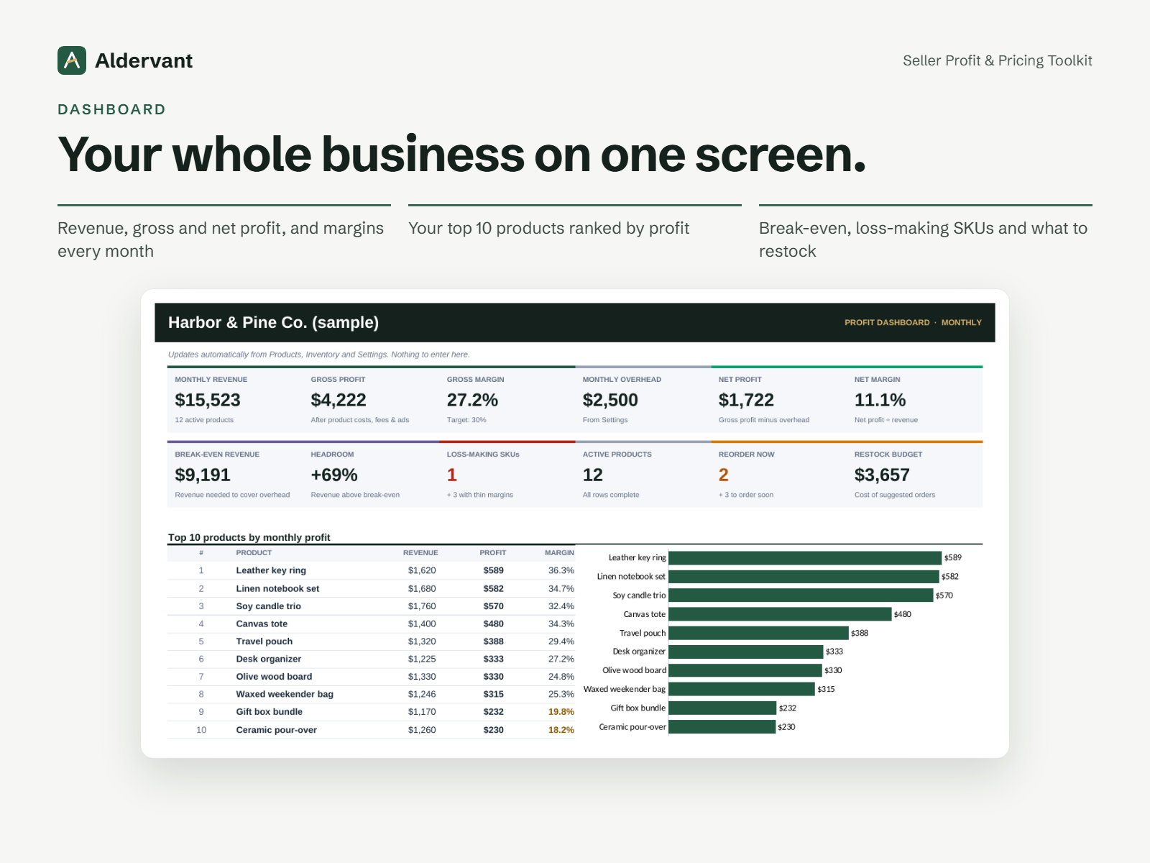The width and height of the screenshot is (1150, 863).
Task: Click the Waxed weekender bag chart bar
Action: [742, 689]
